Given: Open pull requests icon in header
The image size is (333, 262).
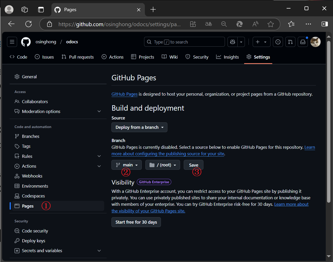Looking at the screenshot, I should [x=290, y=42].
